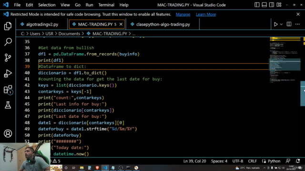Toggle the primary side bar layout icon
305x171 pixels.
point(257,5)
